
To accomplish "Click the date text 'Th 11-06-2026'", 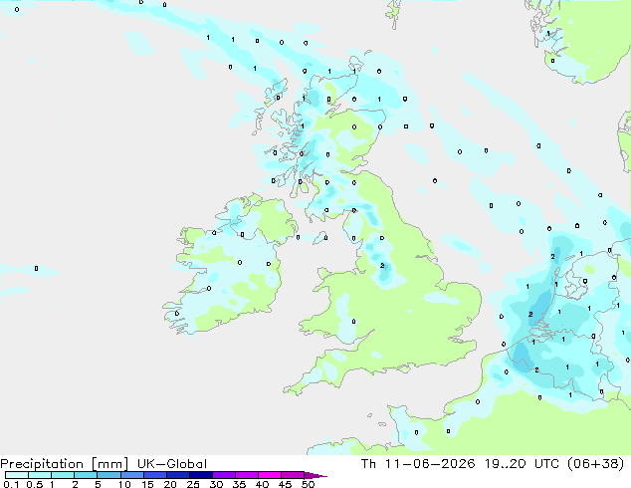I will click(x=418, y=464).
